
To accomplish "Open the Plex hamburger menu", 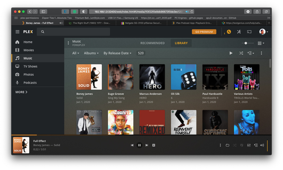I will pyautogui.click(x=17, y=32).
